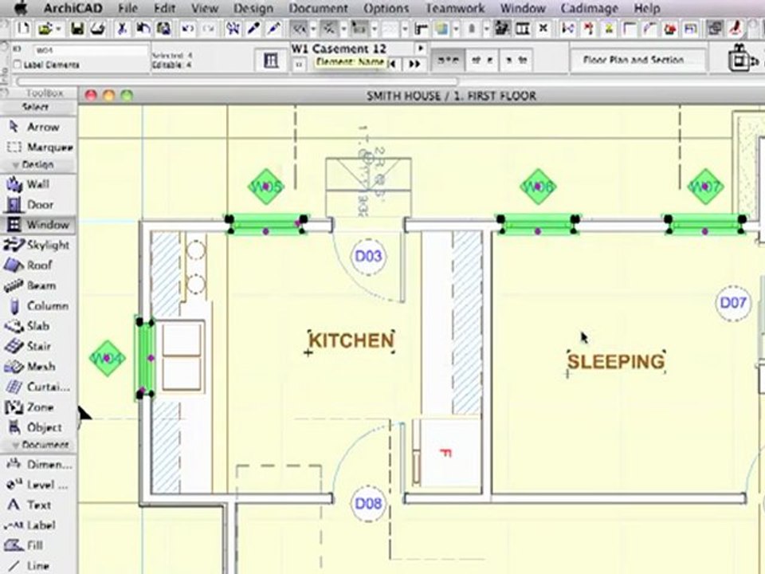Screen dimensions: 765x574
Task: Choose the Object tool
Action: [38, 427]
